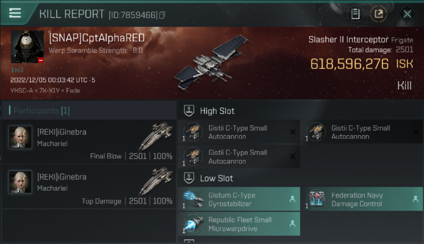424x244 pixels.
Task: Toggle the person icon on Gyrostabilizer entry
Action: 293,199
